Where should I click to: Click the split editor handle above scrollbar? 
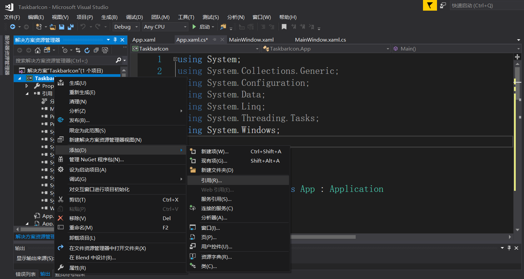(x=517, y=57)
